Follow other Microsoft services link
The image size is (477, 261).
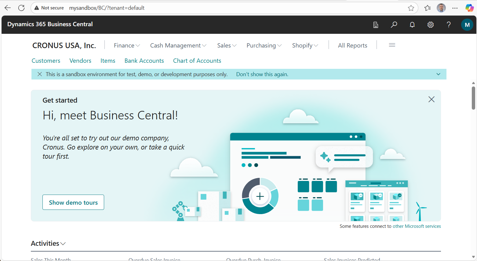click(417, 226)
